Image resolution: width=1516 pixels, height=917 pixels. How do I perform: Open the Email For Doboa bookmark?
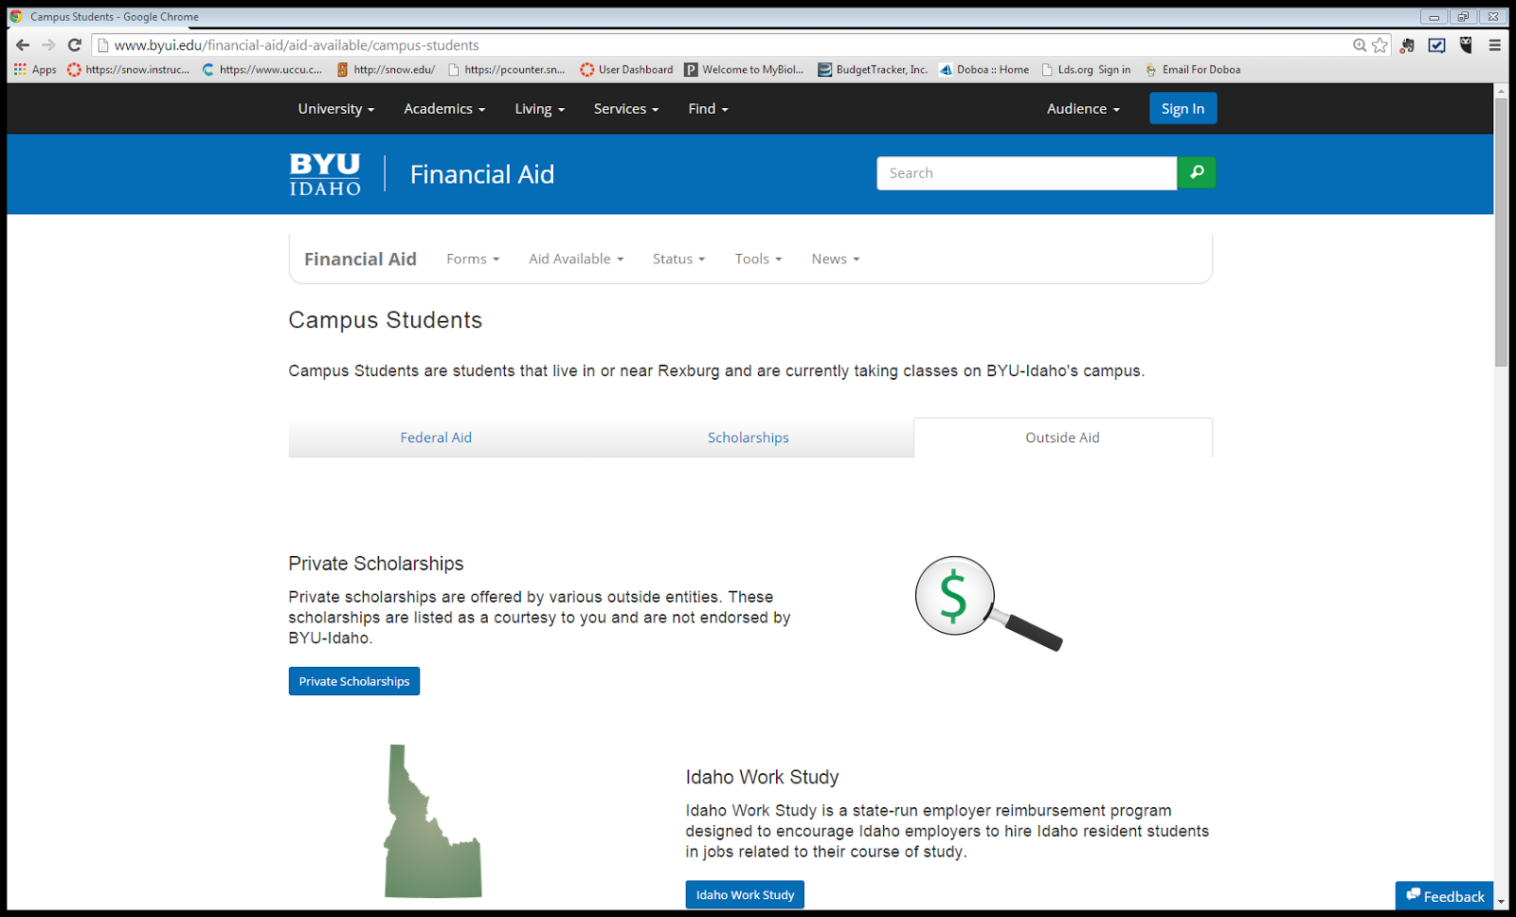pyautogui.click(x=1192, y=69)
